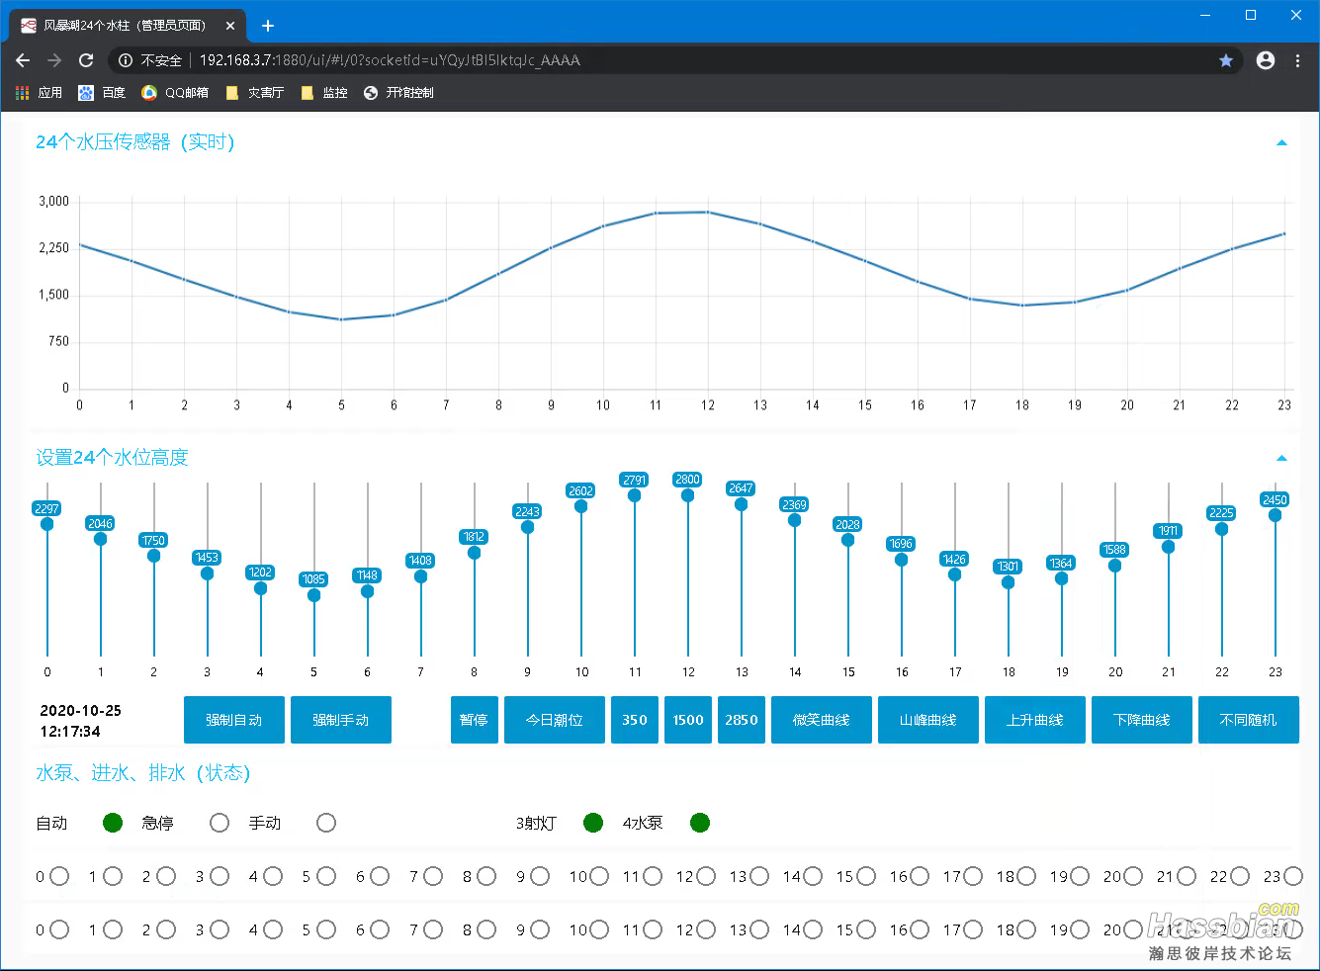Viewport: 1320px width, 971px height.
Task: Go back using browser back arrow
Action: [x=23, y=60]
